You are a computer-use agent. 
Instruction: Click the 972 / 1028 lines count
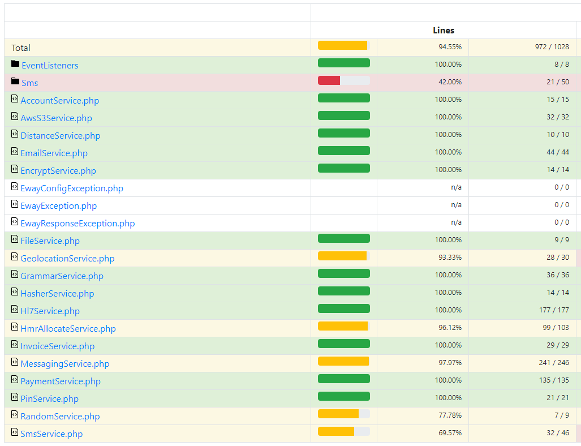point(552,47)
